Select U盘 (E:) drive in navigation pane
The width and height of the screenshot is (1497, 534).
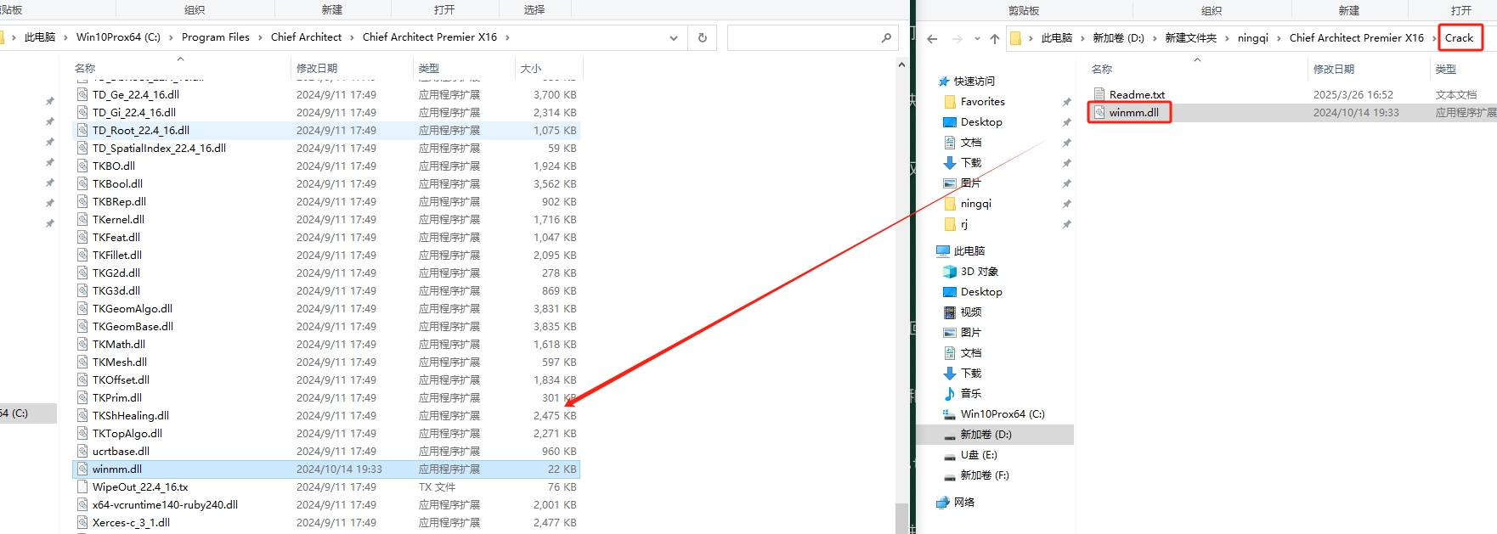[970, 455]
